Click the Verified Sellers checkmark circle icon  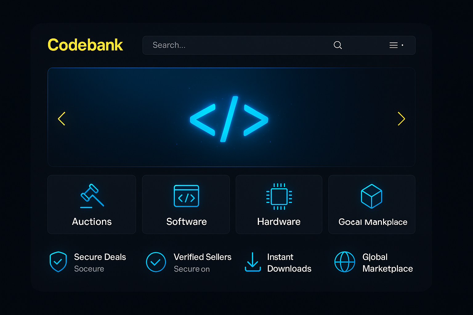click(156, 262)
